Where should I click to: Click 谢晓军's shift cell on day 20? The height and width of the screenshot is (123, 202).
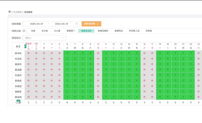[x=175, y=92]
